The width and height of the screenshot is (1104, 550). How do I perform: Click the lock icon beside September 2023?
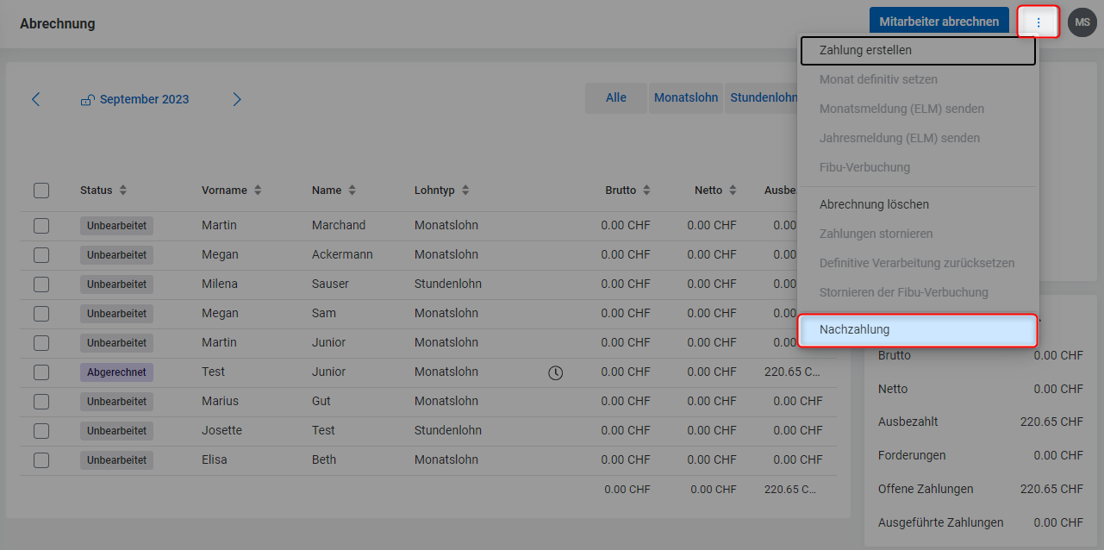pyautogui.click(x=87, y=100)
